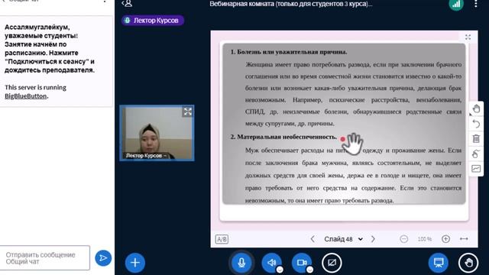Raise your hand

coord(468,263)
